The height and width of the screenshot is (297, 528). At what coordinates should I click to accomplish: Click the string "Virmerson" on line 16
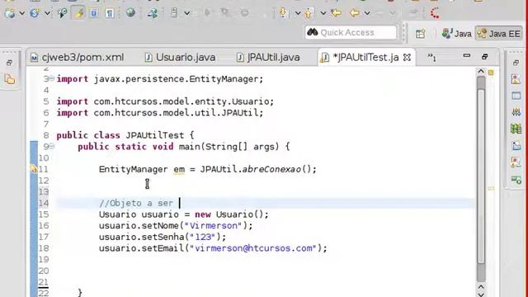point(213,225)
